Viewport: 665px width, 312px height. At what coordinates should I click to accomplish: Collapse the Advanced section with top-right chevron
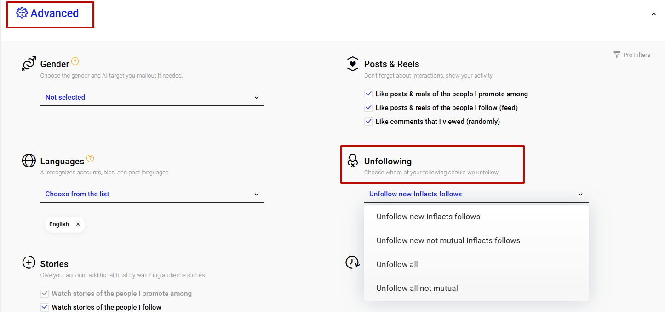[654, 14]
